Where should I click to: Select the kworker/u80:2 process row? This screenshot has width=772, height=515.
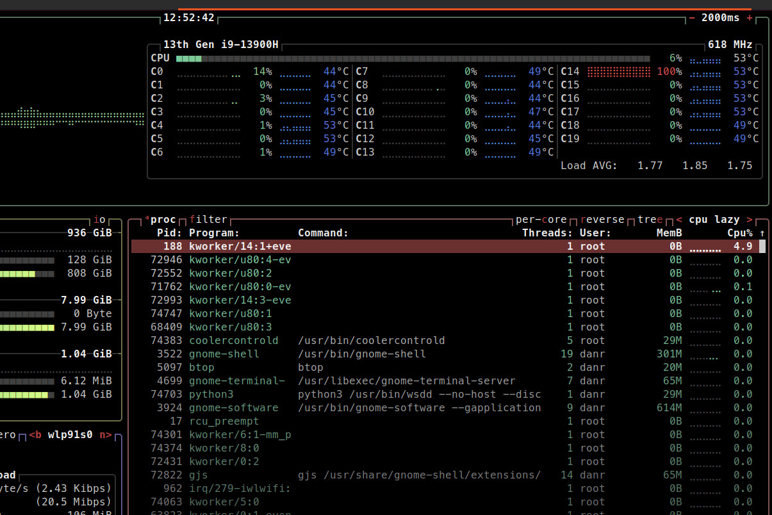pos(445,273)
